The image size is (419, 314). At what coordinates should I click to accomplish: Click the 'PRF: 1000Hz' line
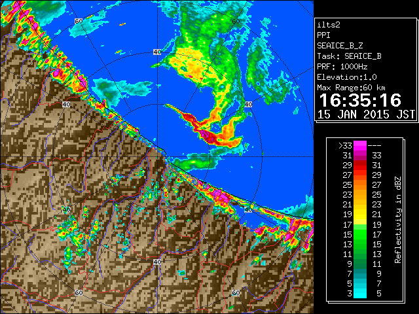tap(342, 67)
